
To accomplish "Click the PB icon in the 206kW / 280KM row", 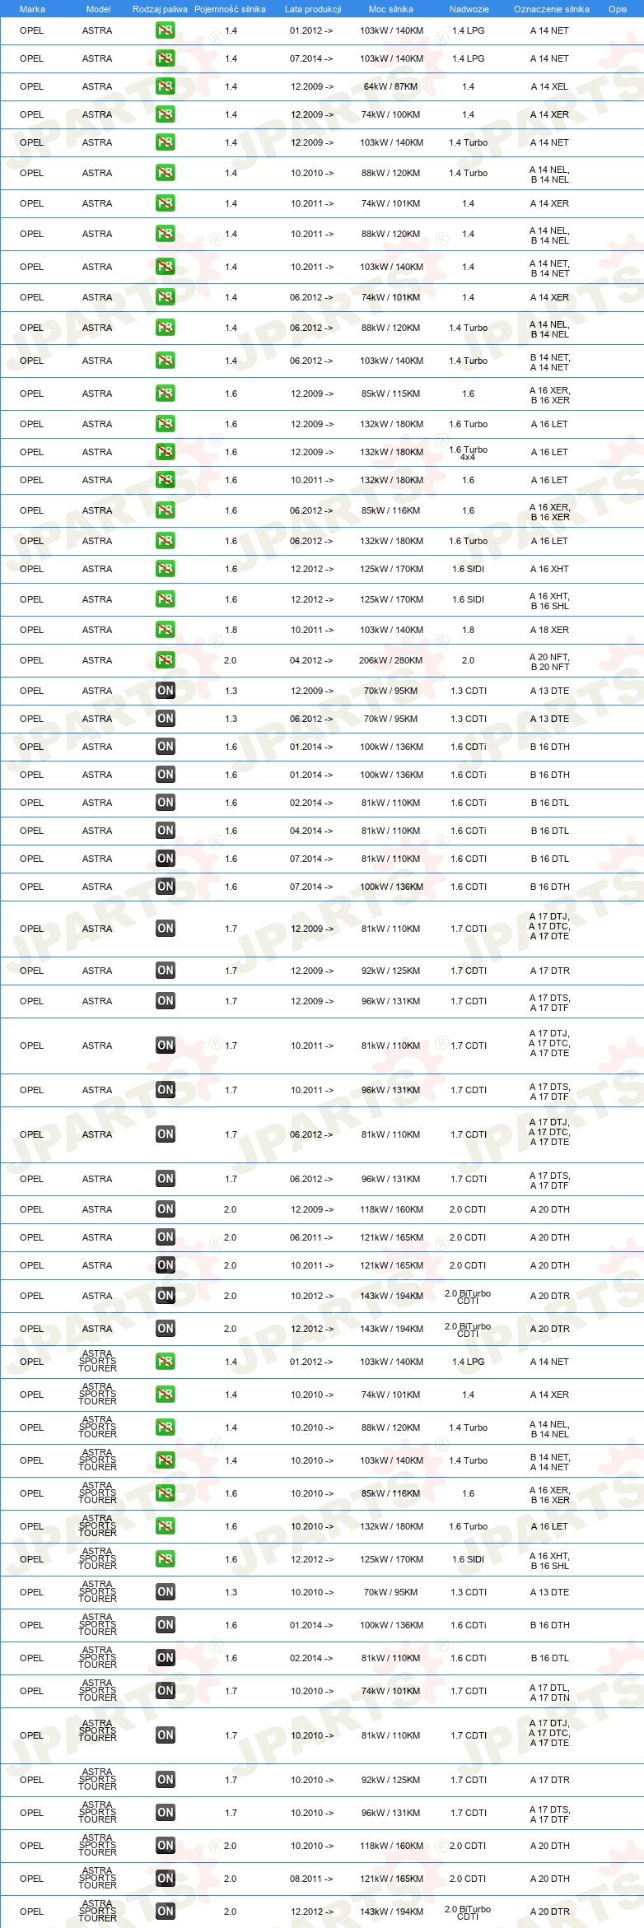I will click(x=165, y=660).
